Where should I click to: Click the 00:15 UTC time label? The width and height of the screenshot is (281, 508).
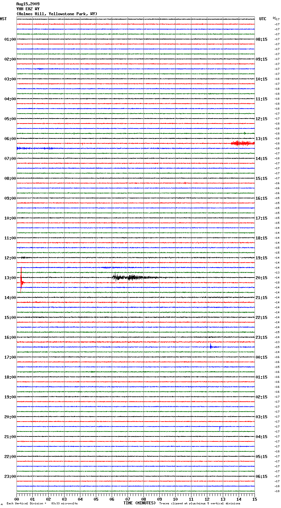tap(261, 357)
